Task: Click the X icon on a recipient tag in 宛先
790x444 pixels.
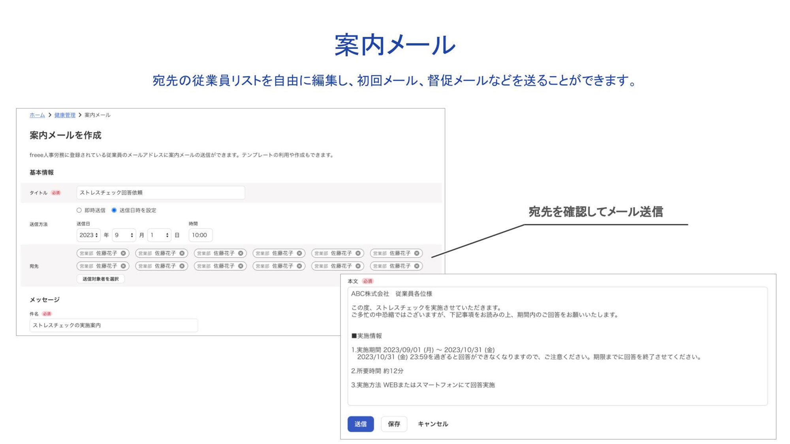Action: [x=182, y=253]
